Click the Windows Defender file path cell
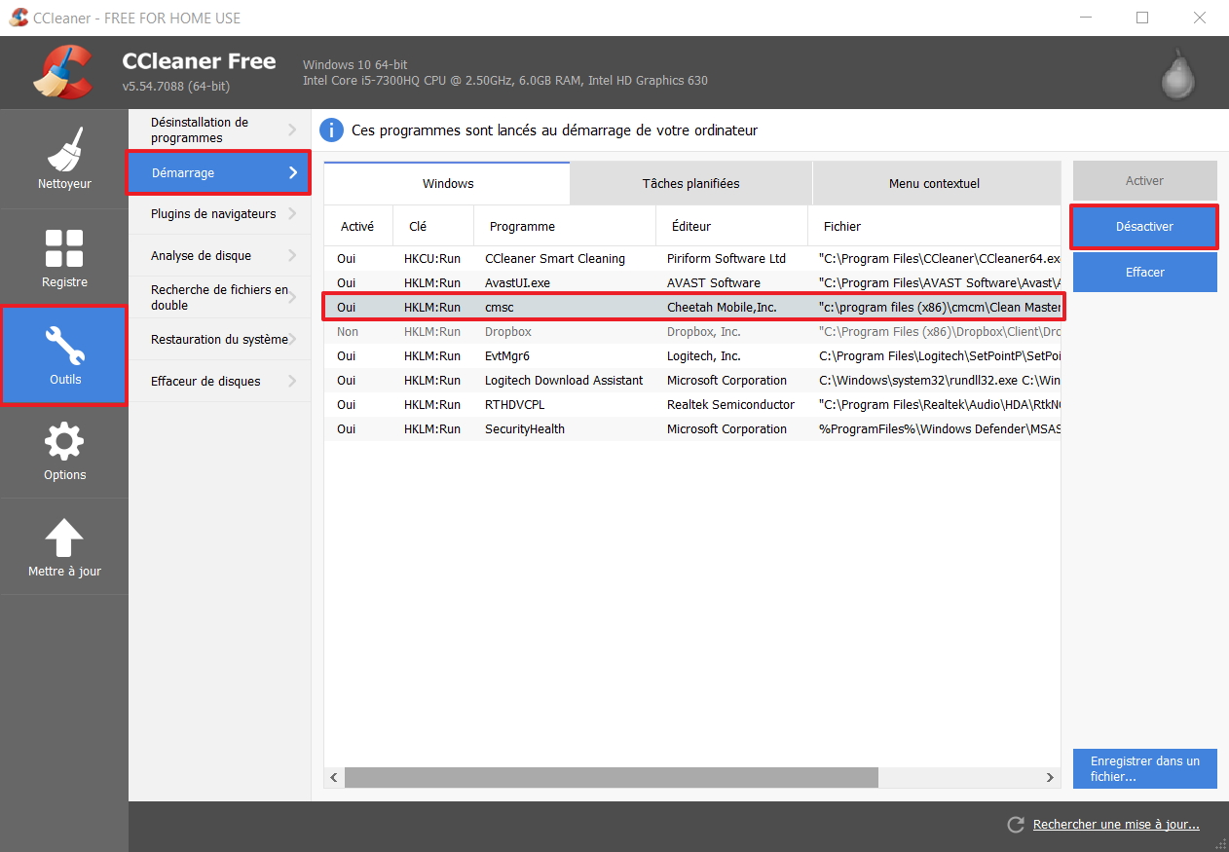 [940, 429]
